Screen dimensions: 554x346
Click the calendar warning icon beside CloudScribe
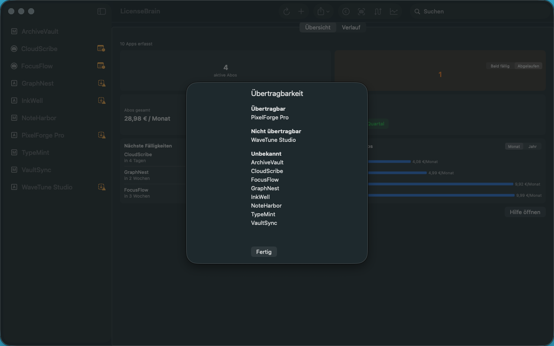[101, 48]
